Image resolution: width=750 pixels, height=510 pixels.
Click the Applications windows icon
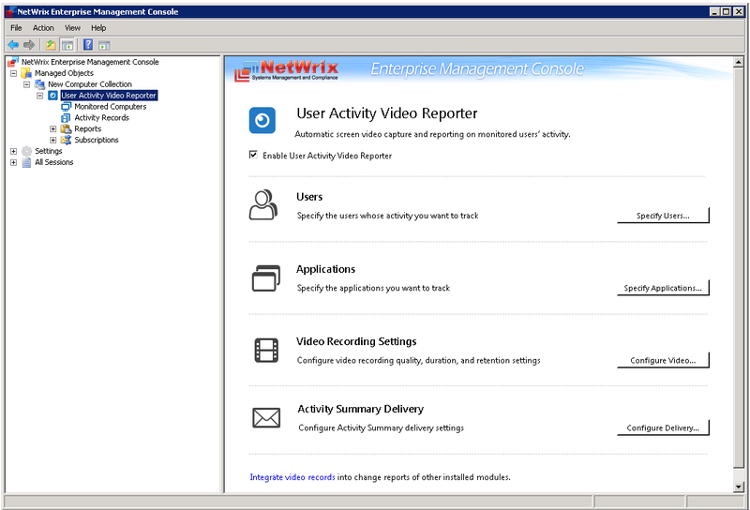[x=266, y=277]
